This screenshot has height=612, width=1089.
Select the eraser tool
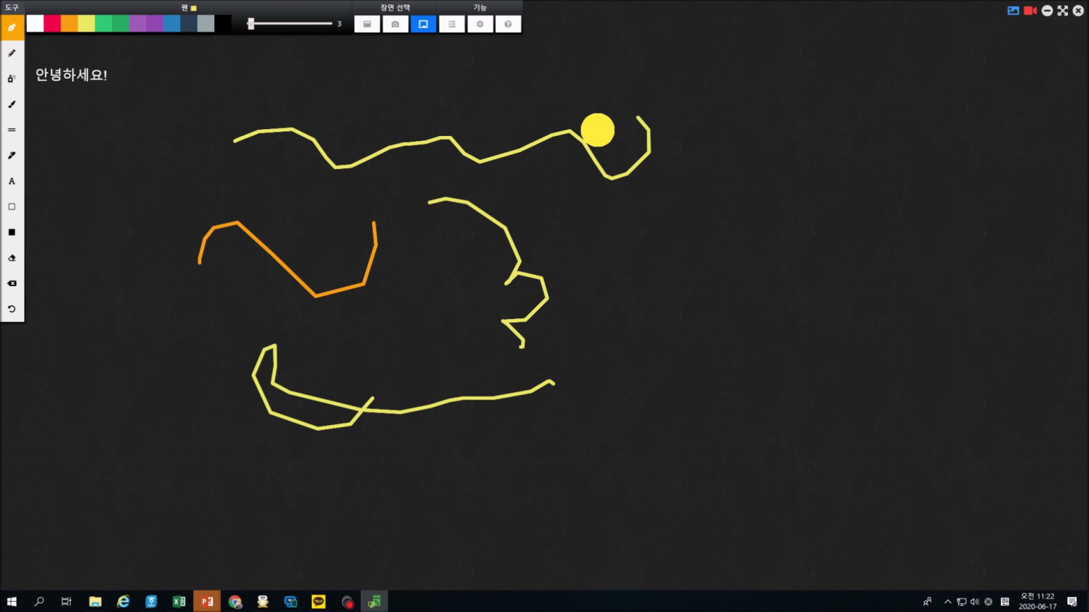coord(12,258)
